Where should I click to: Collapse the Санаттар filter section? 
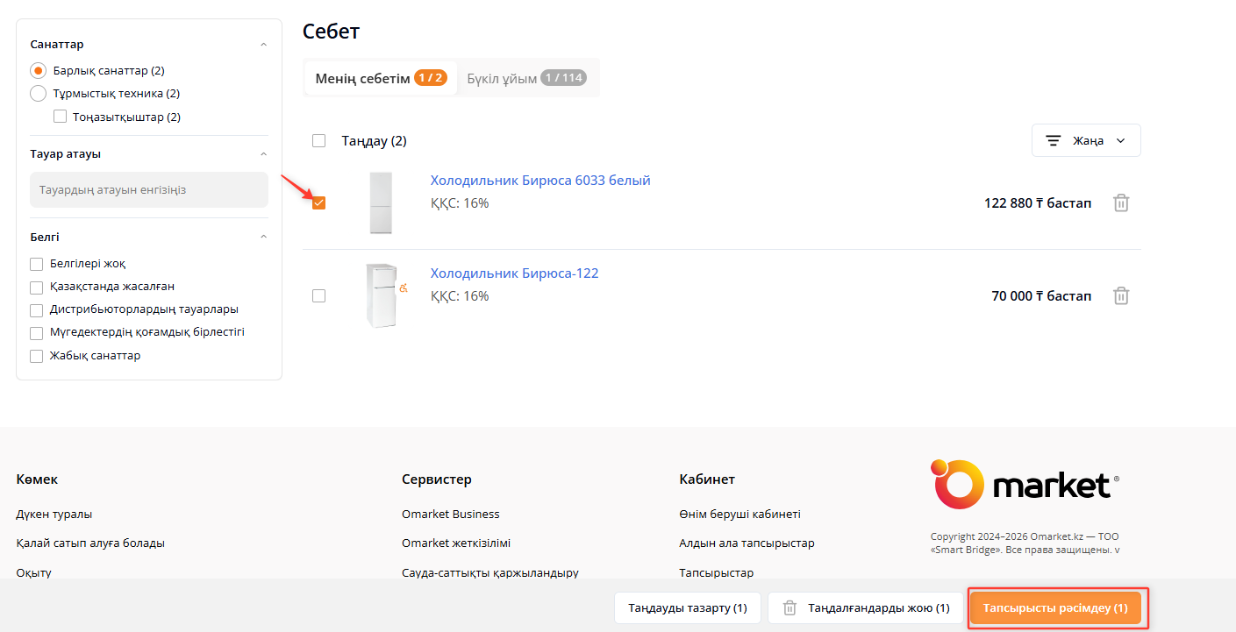pos(264,45)
